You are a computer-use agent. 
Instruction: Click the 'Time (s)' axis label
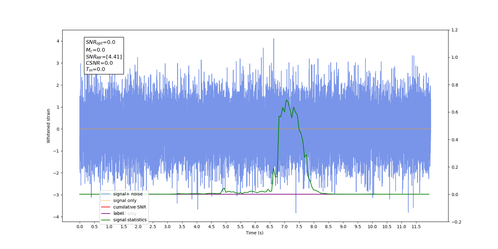(255, 233)
